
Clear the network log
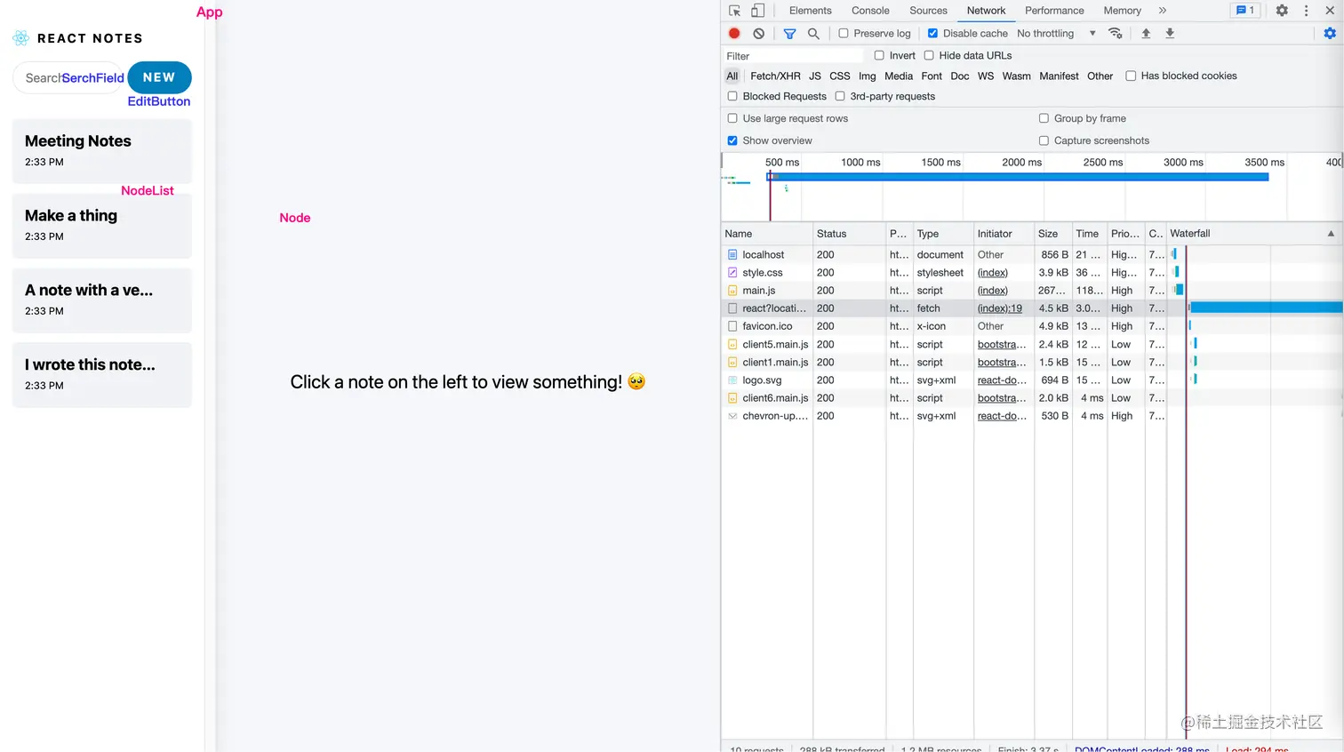(758, 33)
